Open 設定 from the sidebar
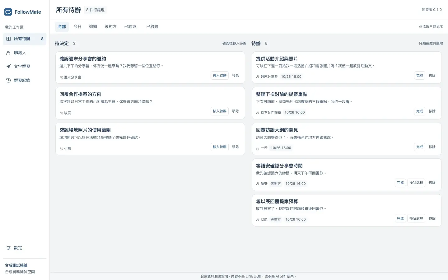Image resolution: width=448 pixels, height=280 pixels. click(x=25, y=248)
